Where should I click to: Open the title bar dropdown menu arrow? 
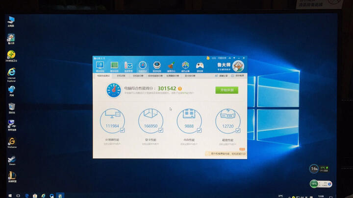(234, 58)
